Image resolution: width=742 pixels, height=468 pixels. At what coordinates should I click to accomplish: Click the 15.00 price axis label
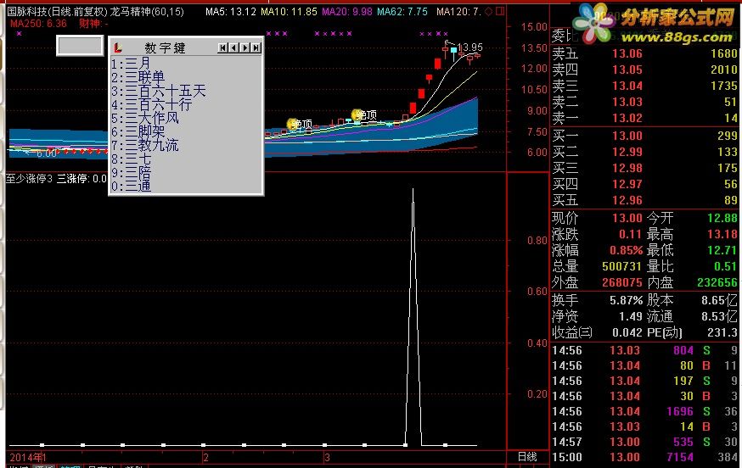point(534,27)
